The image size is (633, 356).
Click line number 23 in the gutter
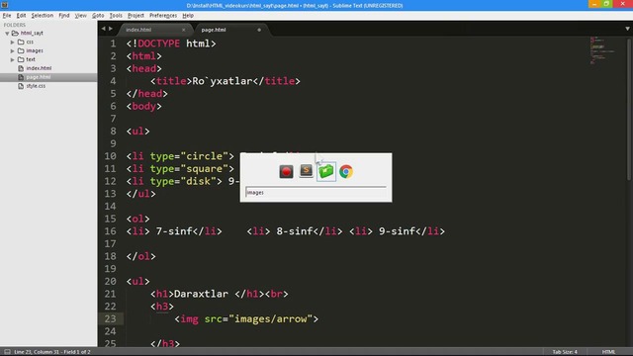point(110,318)
